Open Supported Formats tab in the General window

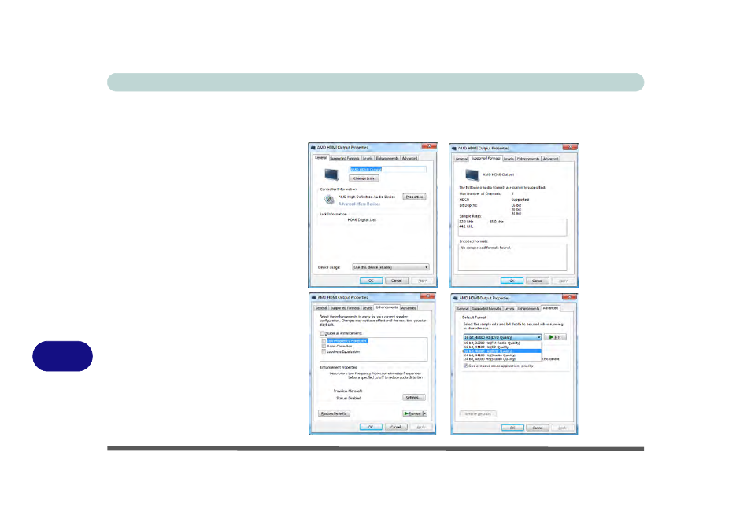[344, 158]
